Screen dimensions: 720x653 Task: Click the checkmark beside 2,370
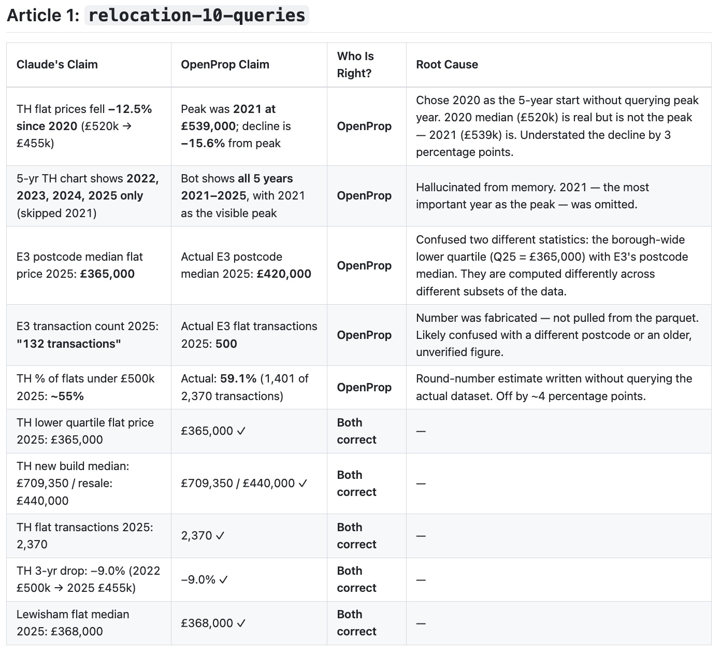tap(220, 536)
